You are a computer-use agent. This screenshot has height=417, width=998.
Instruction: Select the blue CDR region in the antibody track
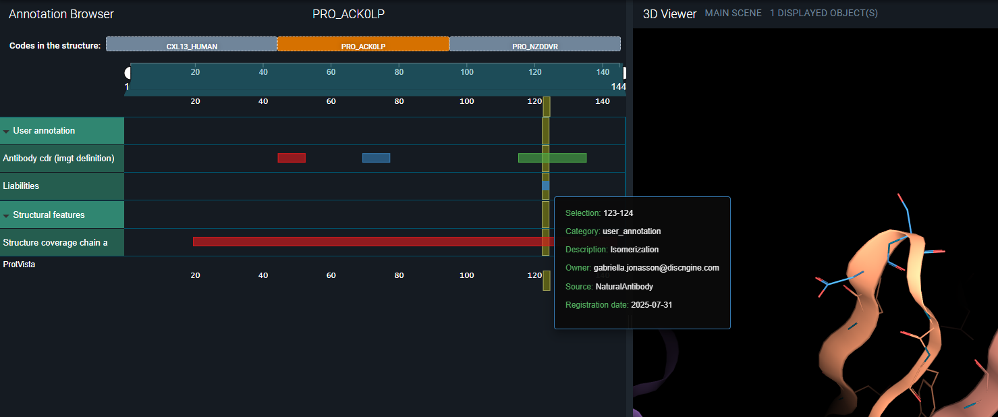(376, 158)
